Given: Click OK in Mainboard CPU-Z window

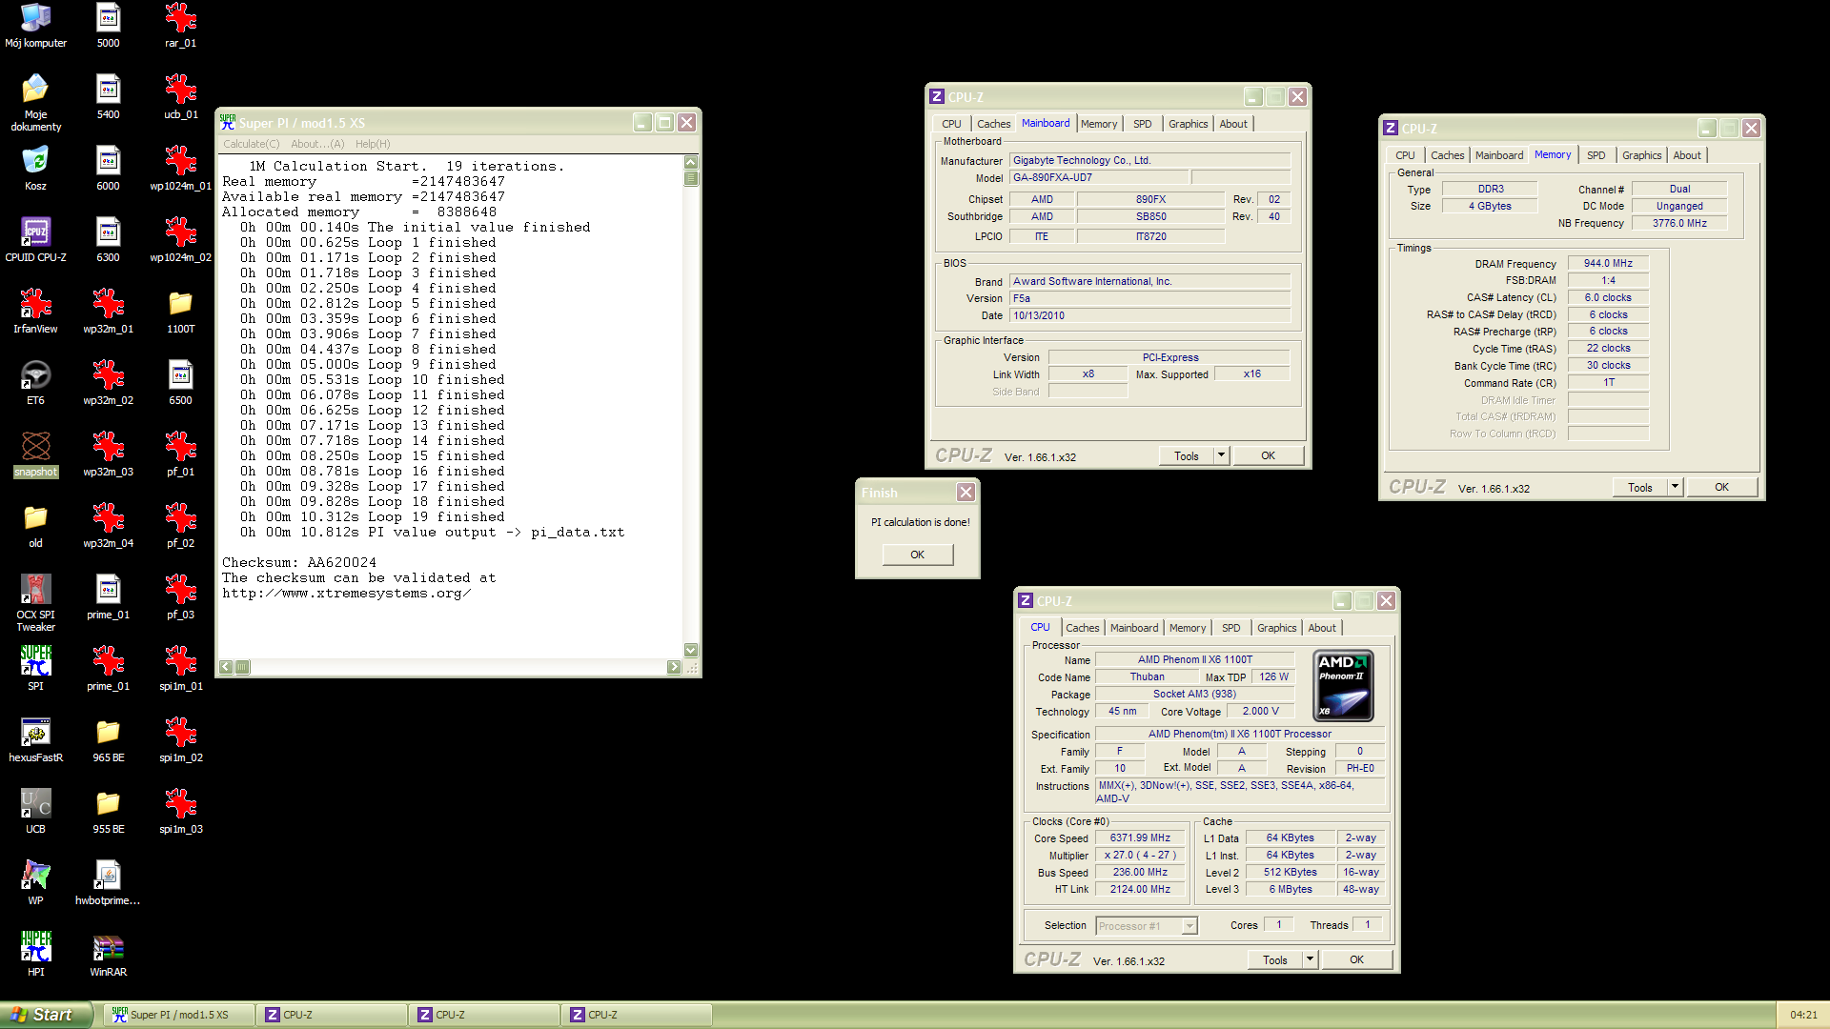Looking at the screenshot, I should coord(1268,455).
